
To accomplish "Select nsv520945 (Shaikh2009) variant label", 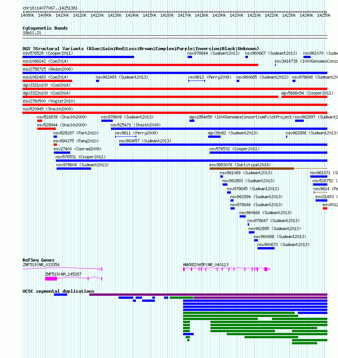I will (48, 109).
